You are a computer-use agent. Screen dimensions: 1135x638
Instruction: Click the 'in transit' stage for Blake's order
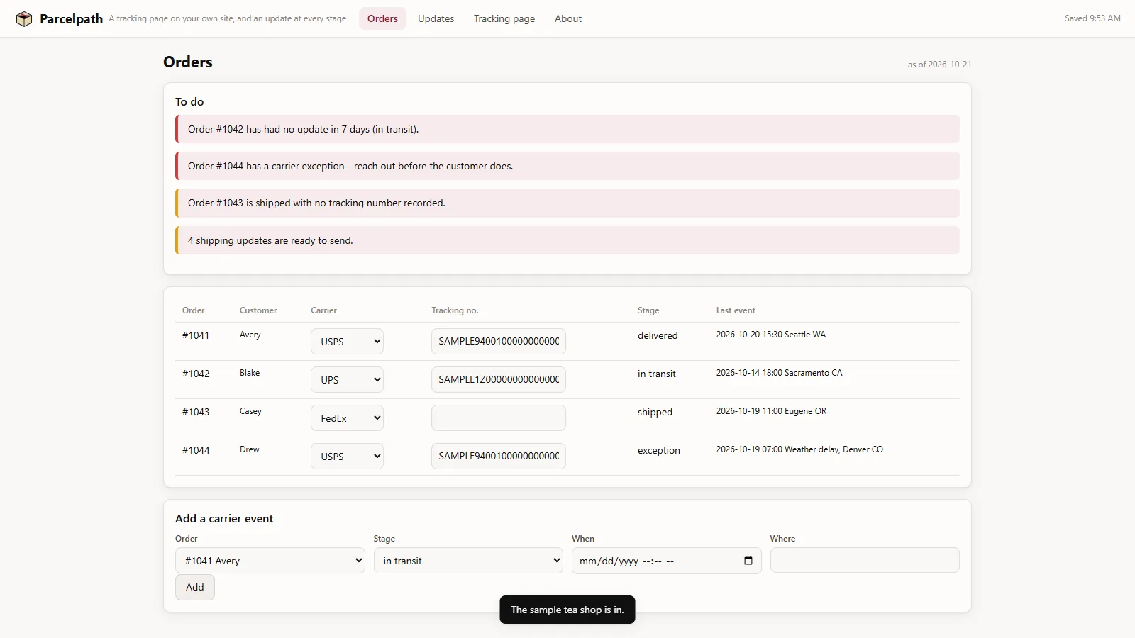click(657, 374)
